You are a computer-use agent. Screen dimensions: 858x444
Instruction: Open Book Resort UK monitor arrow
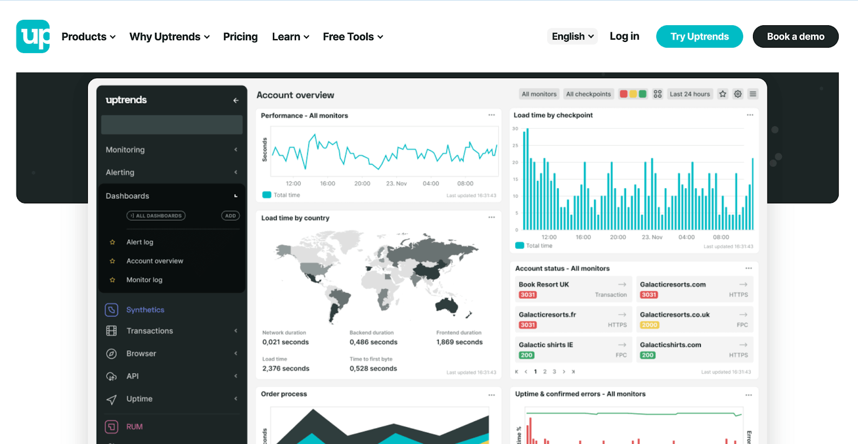click(x=622, y=284)
